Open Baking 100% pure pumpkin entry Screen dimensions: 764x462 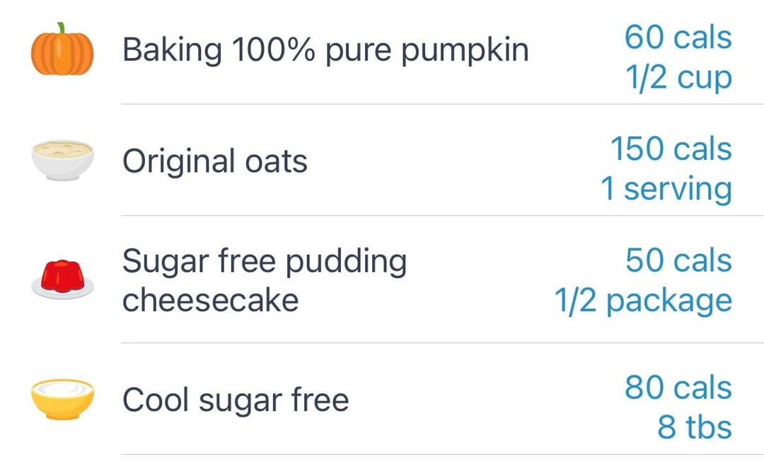pyautogui.click(x=382, y=52)
